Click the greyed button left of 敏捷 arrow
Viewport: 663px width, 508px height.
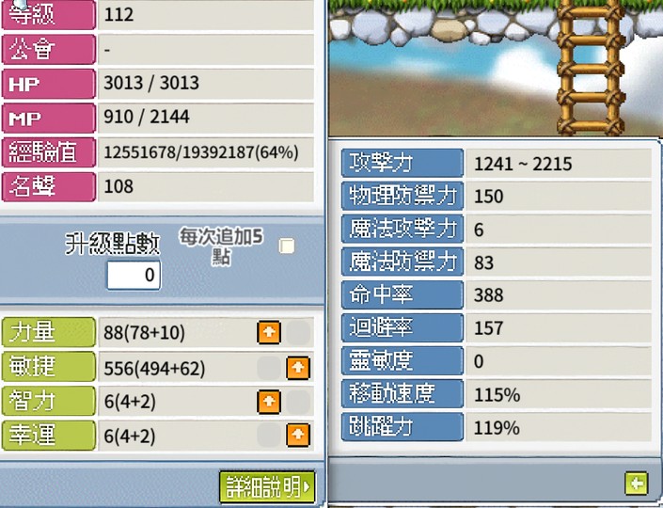[269, 368]
